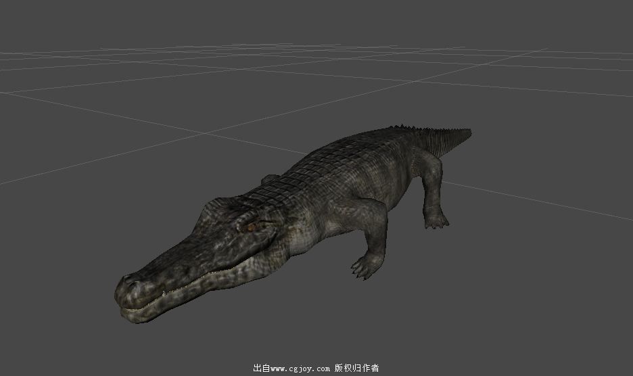Click the crocodile's orange eye

point(251,227)
